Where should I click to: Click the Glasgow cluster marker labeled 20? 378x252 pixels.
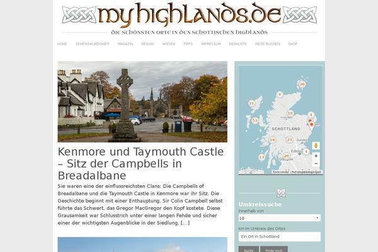(x=287, y=156)
